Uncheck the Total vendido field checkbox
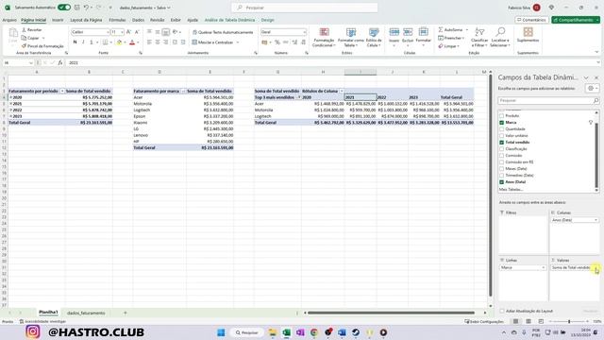The height and width of the screenshot is (340, 604). pos(501,143)
